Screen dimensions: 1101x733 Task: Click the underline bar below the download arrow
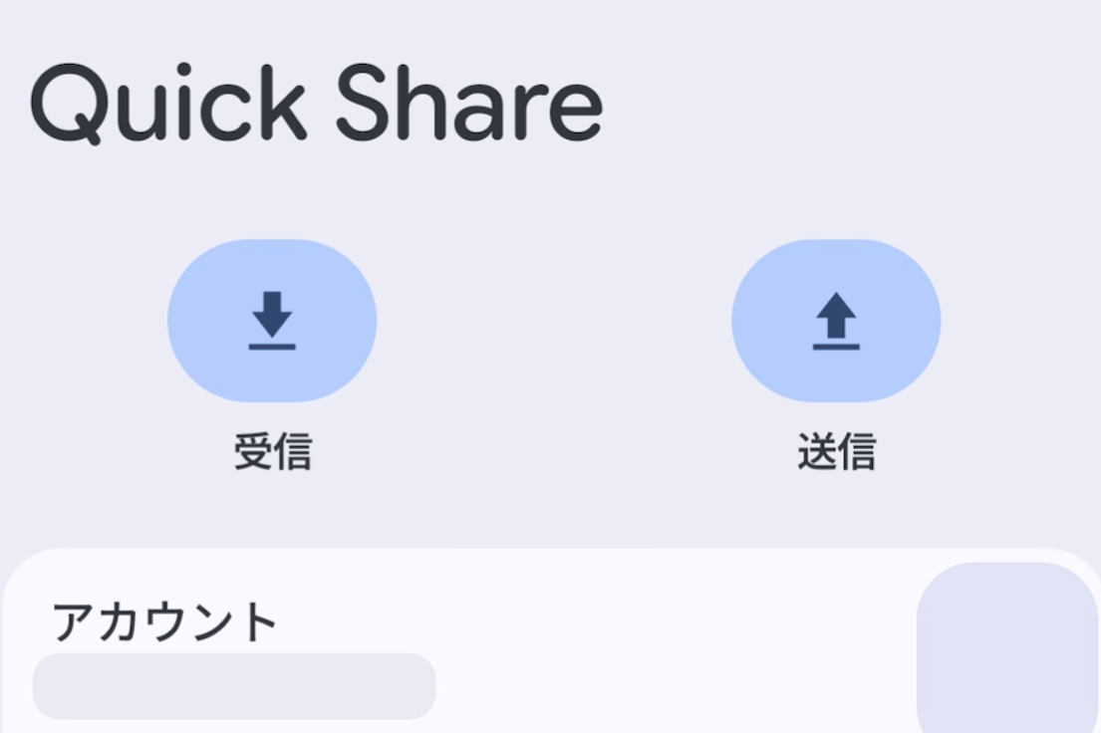[272, 347]
